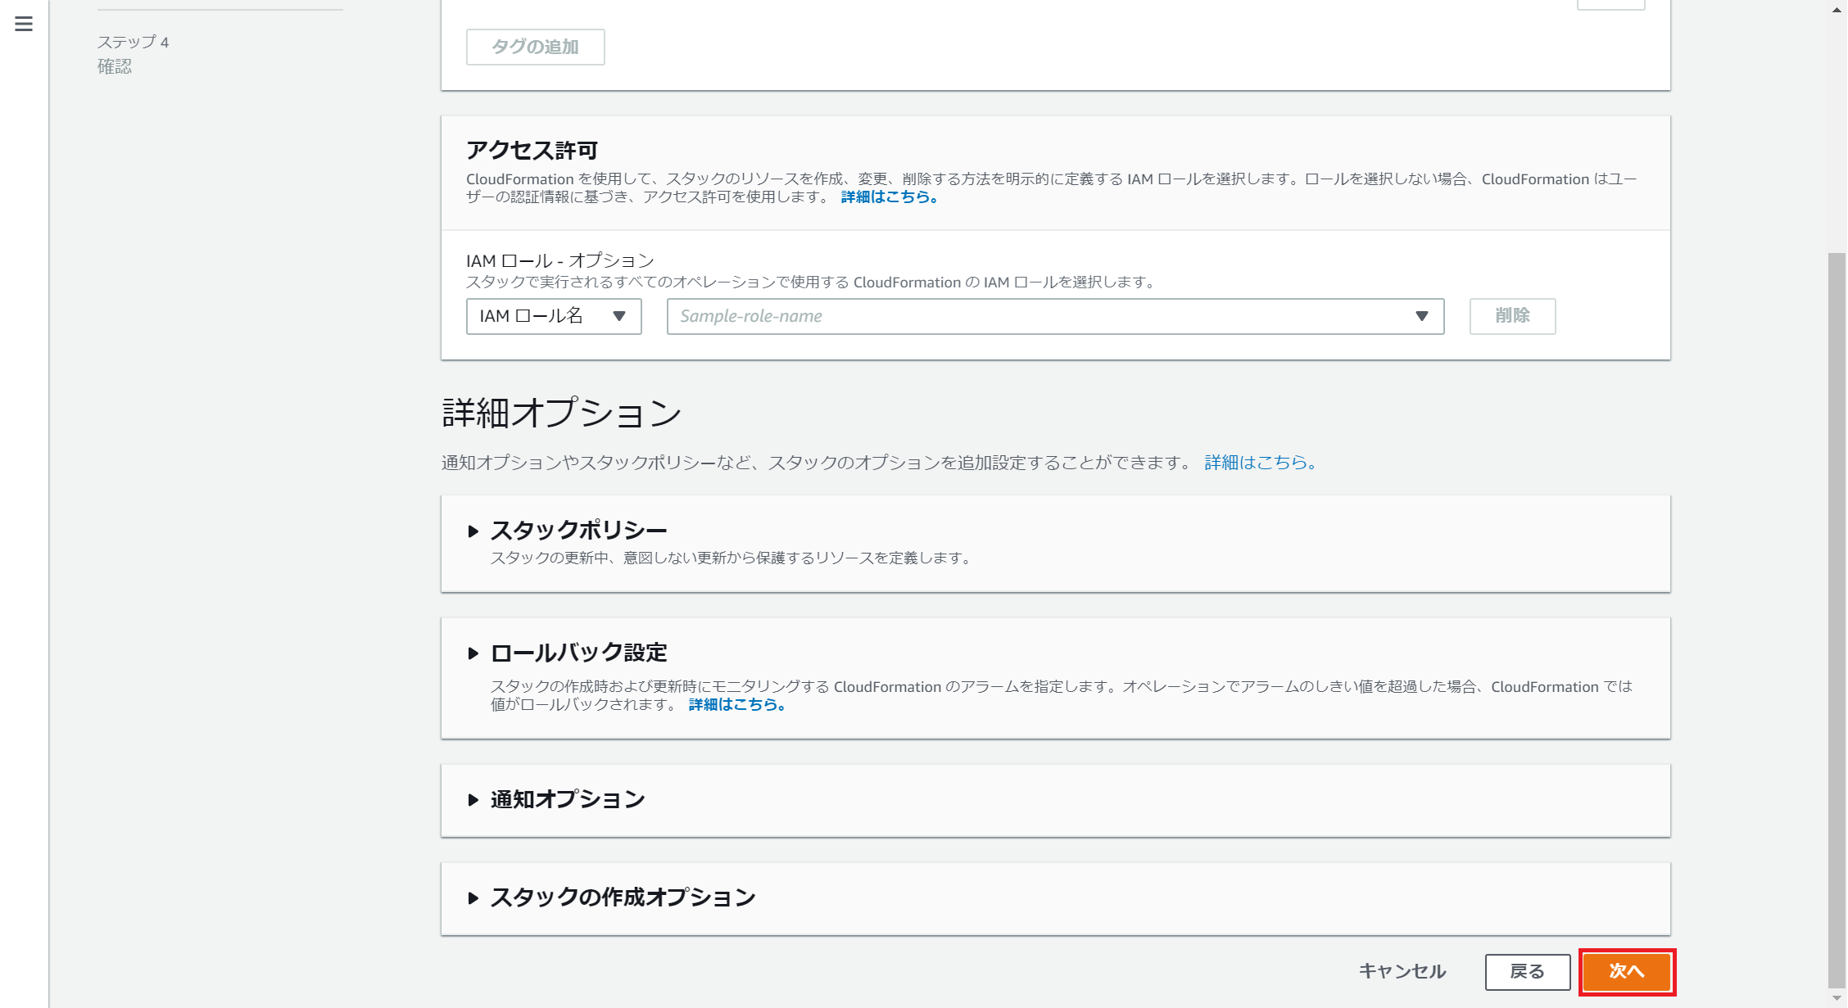
Task: Click the orange 次へ button
Action: coord(1627,972)
